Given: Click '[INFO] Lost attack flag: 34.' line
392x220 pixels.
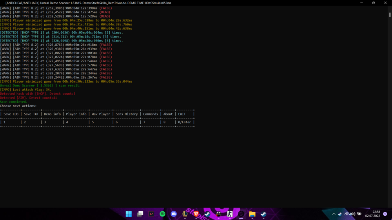Looking at the screenshot, I should click(x=25, y=90).
